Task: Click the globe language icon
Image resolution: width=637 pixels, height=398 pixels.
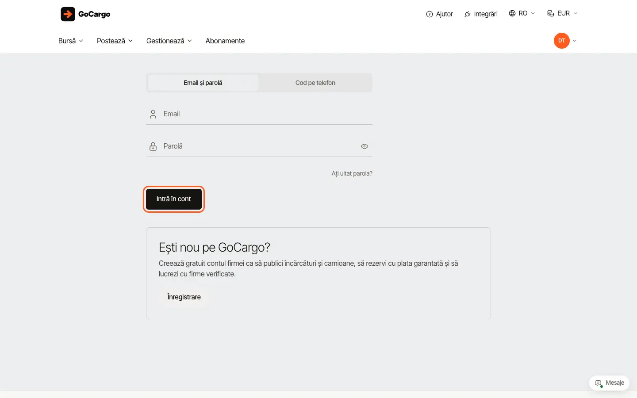Action: click(x=512, y=13)
